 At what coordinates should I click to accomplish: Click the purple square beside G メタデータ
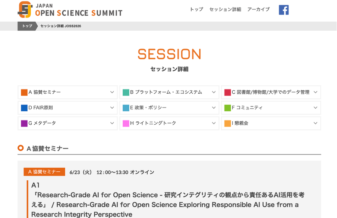(24, 123)
